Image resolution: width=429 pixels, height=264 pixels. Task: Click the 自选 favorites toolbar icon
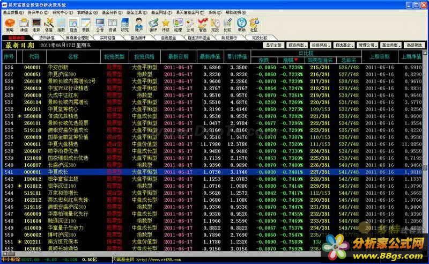(73, 25)
